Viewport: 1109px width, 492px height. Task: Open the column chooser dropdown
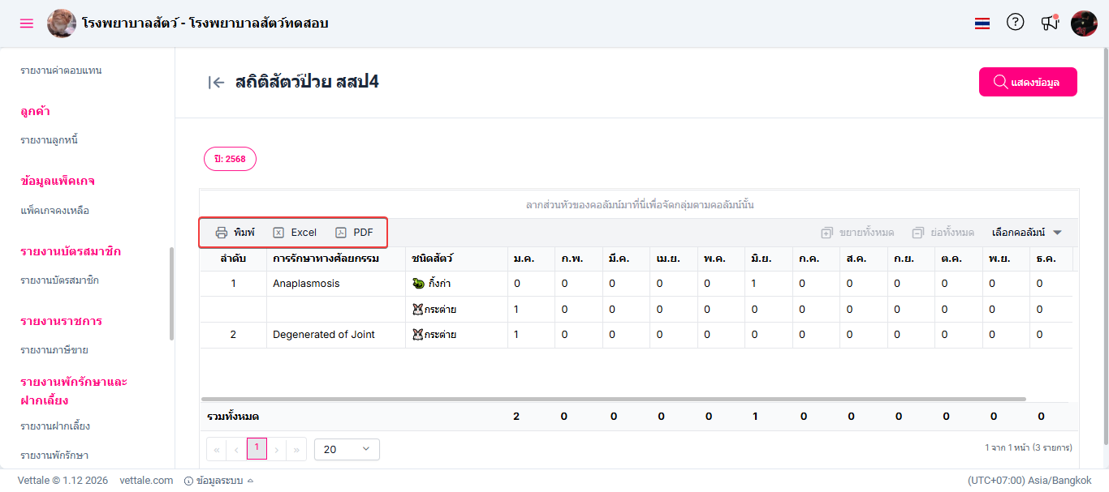click(1027, 233)
